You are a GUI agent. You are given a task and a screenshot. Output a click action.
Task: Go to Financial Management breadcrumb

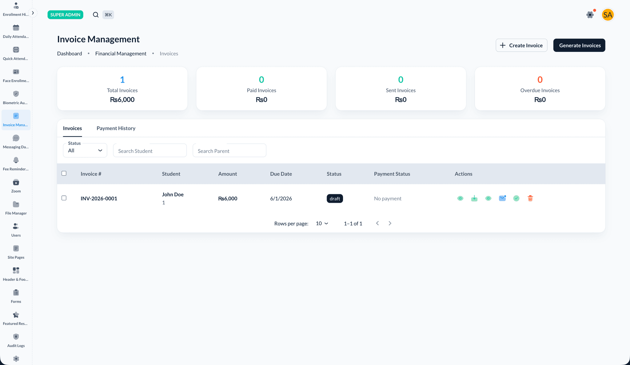click(121, 53)
